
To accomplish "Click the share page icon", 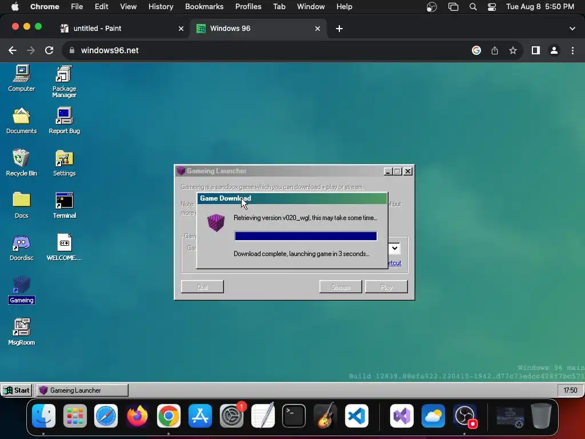I will (495, 50).
